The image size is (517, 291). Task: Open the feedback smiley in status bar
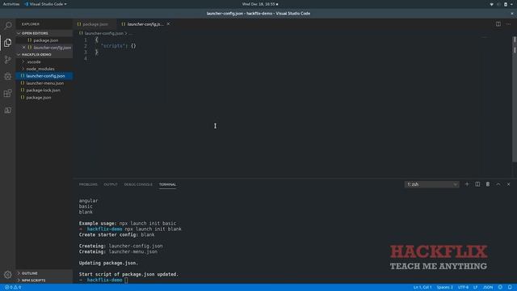[x=500, y=288]
